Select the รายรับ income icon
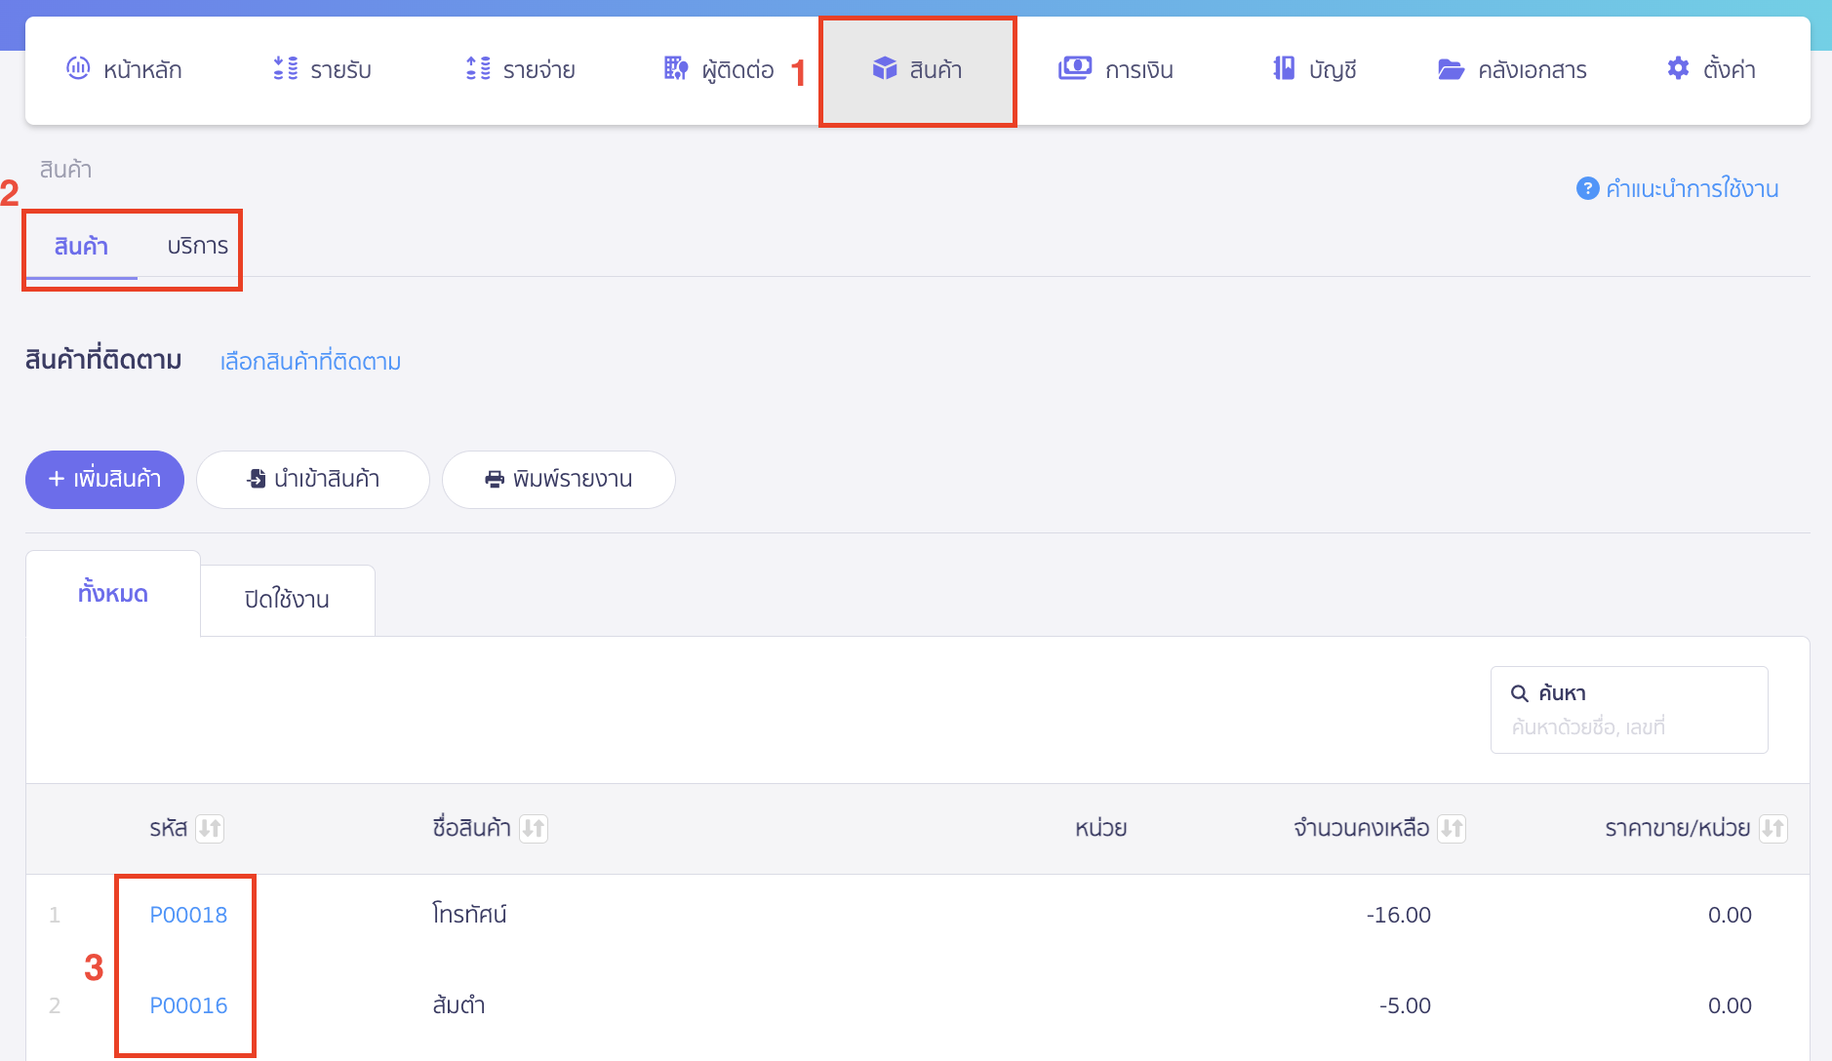Viewport: 1832px width, 1061px height. coord(285,68)
